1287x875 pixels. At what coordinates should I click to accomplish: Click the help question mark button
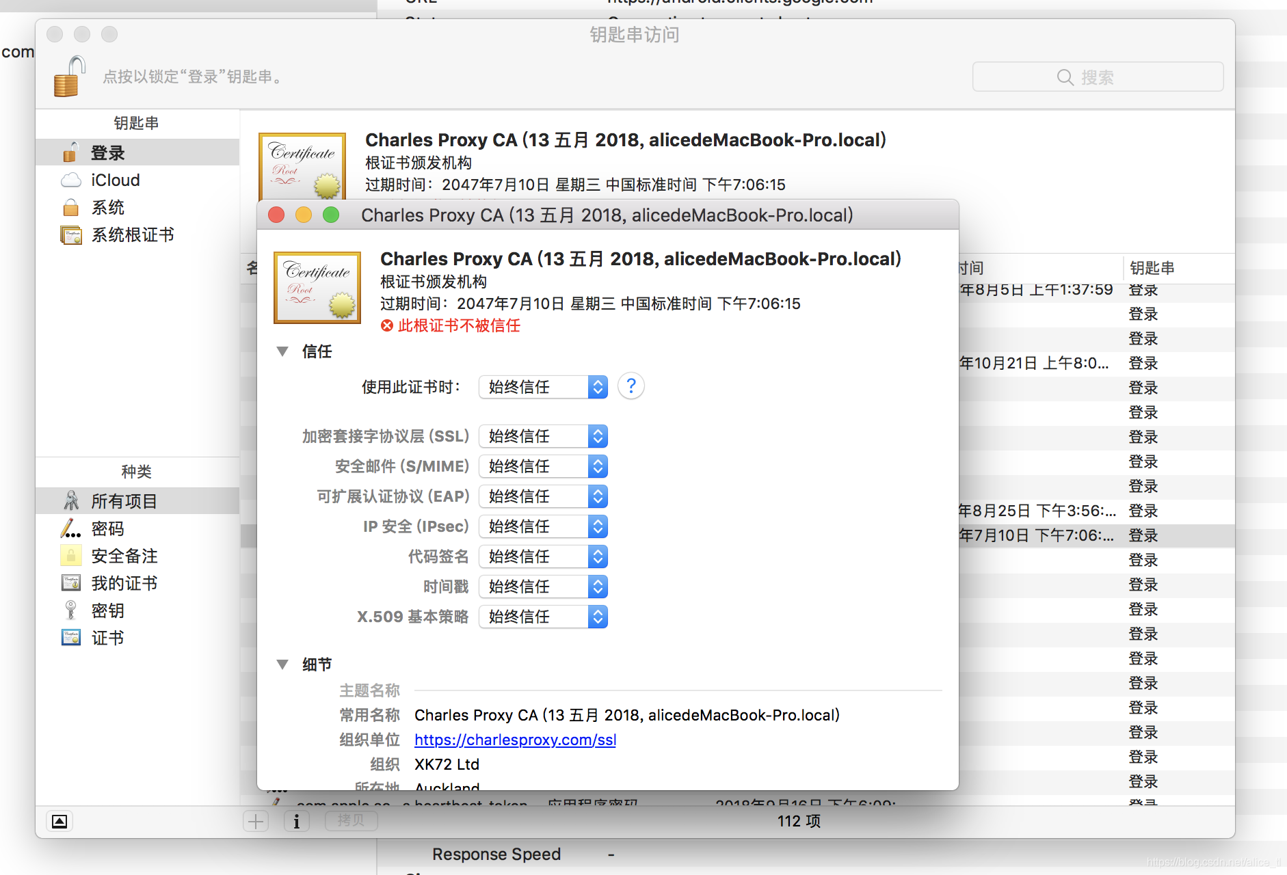click(x=631, y=386)
